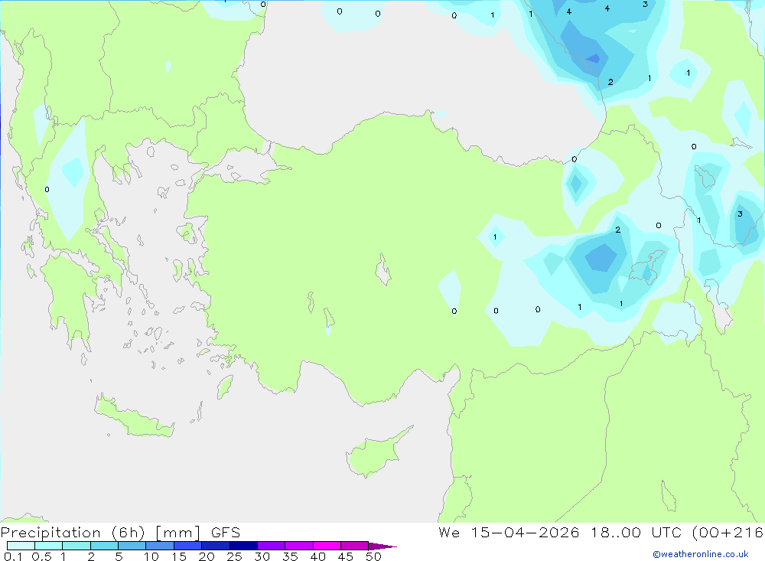
Task: Click the "25" legend scale label
Action: pos(235,556)
